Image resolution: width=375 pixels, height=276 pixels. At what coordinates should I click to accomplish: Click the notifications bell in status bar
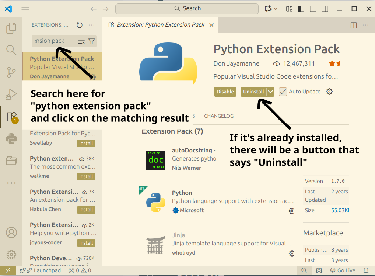366,270
